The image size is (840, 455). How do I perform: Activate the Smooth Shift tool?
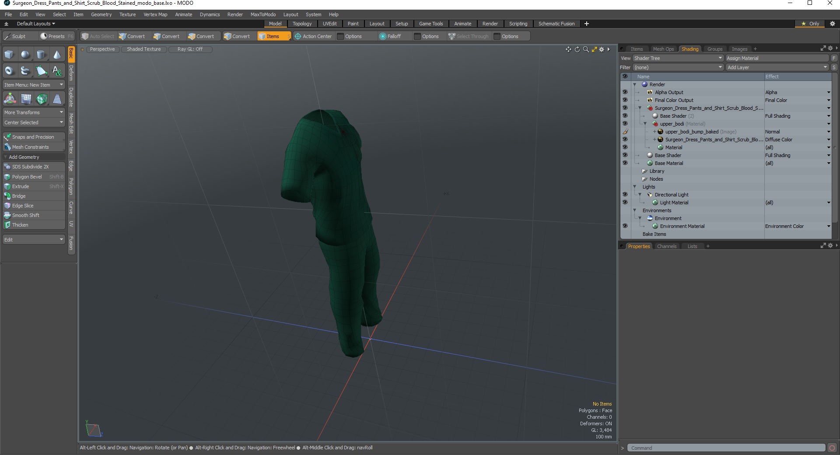click(34, 215)
